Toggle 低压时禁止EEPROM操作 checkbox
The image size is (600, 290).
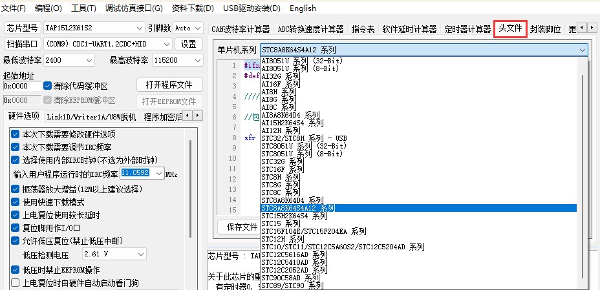[x=15, y=270]
